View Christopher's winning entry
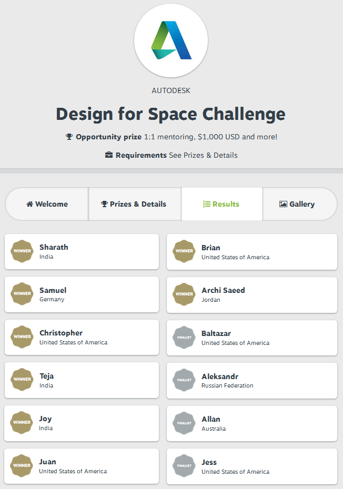Image resolution: width=343 pixels, height=489 pixels. click(x=82, y=338)
